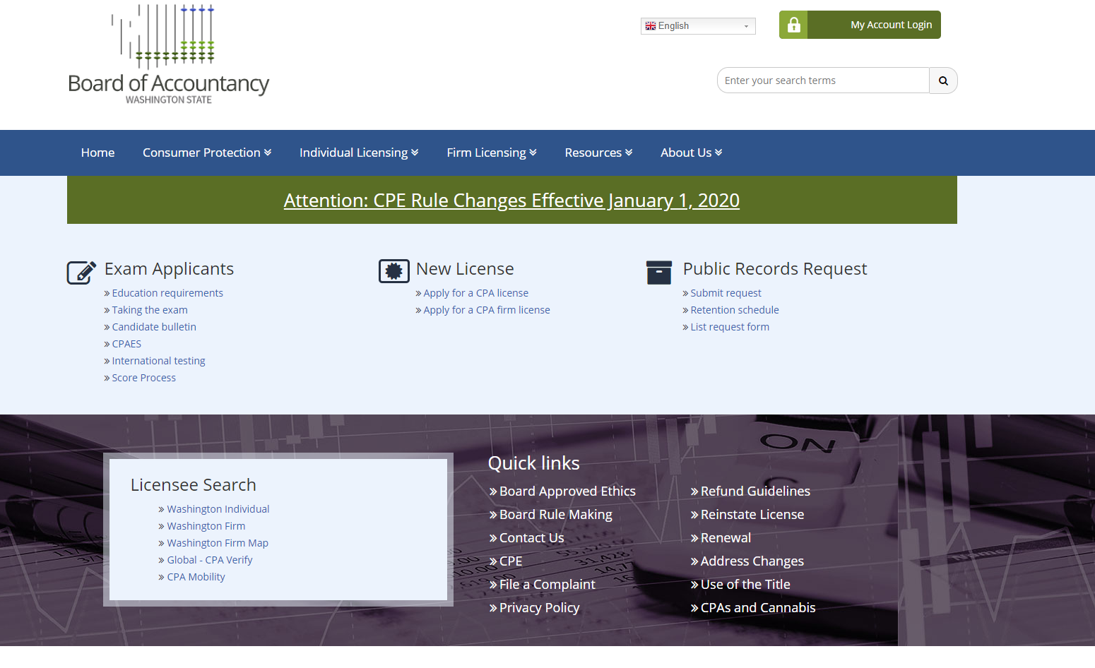1095x668 pixels.
Task: Click inside the search terms input field
Action: [x=822, y=80]
